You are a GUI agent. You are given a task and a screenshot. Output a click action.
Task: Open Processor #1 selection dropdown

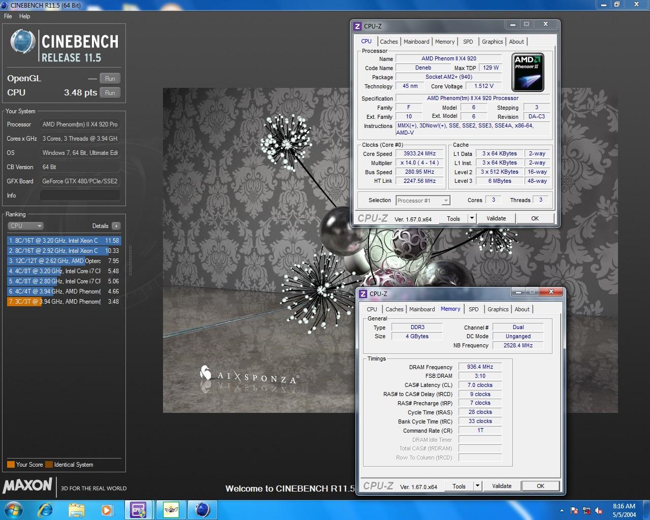click(422, 201)
